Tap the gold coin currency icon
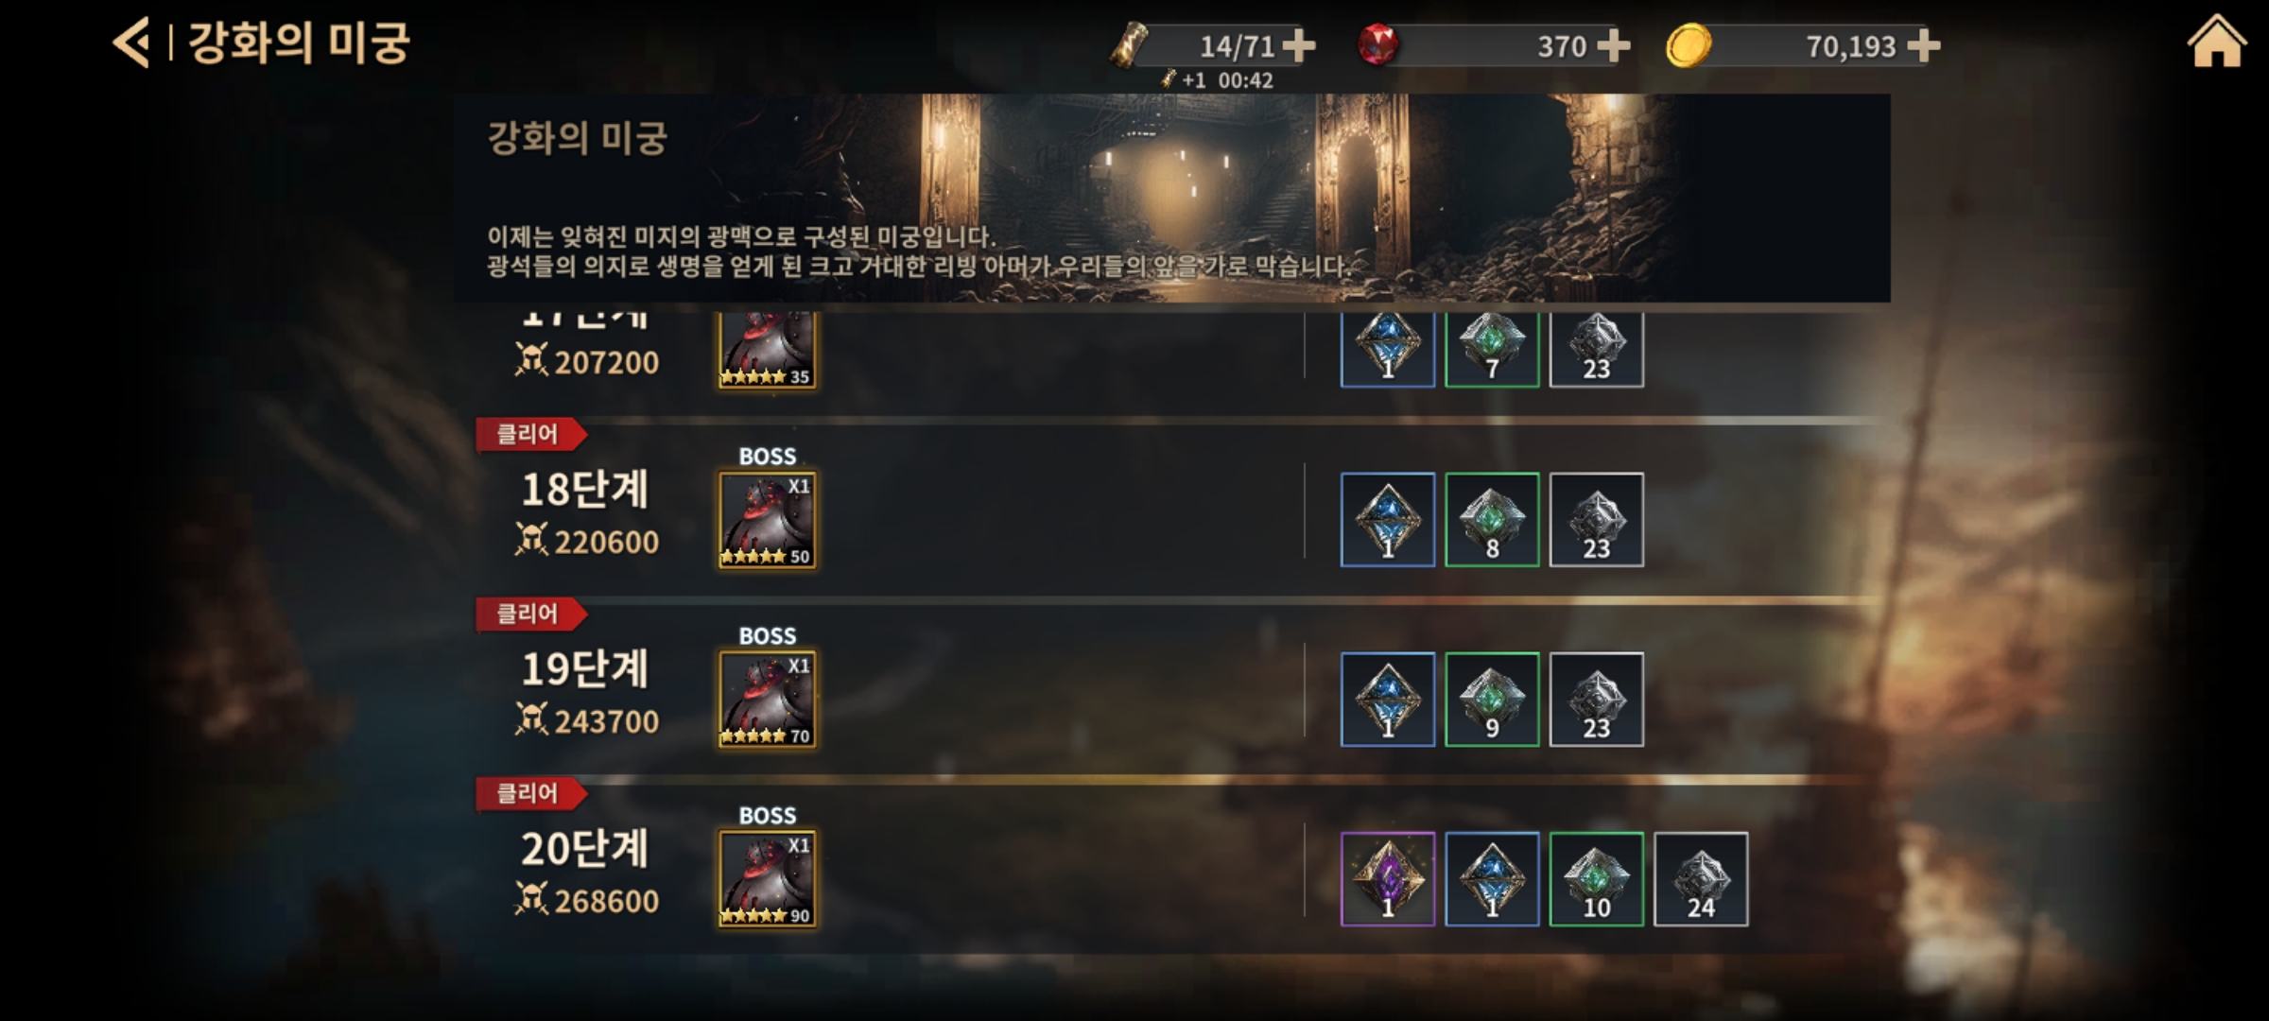Screen dimensions: 2269x1021 (x=1689, y=44)
